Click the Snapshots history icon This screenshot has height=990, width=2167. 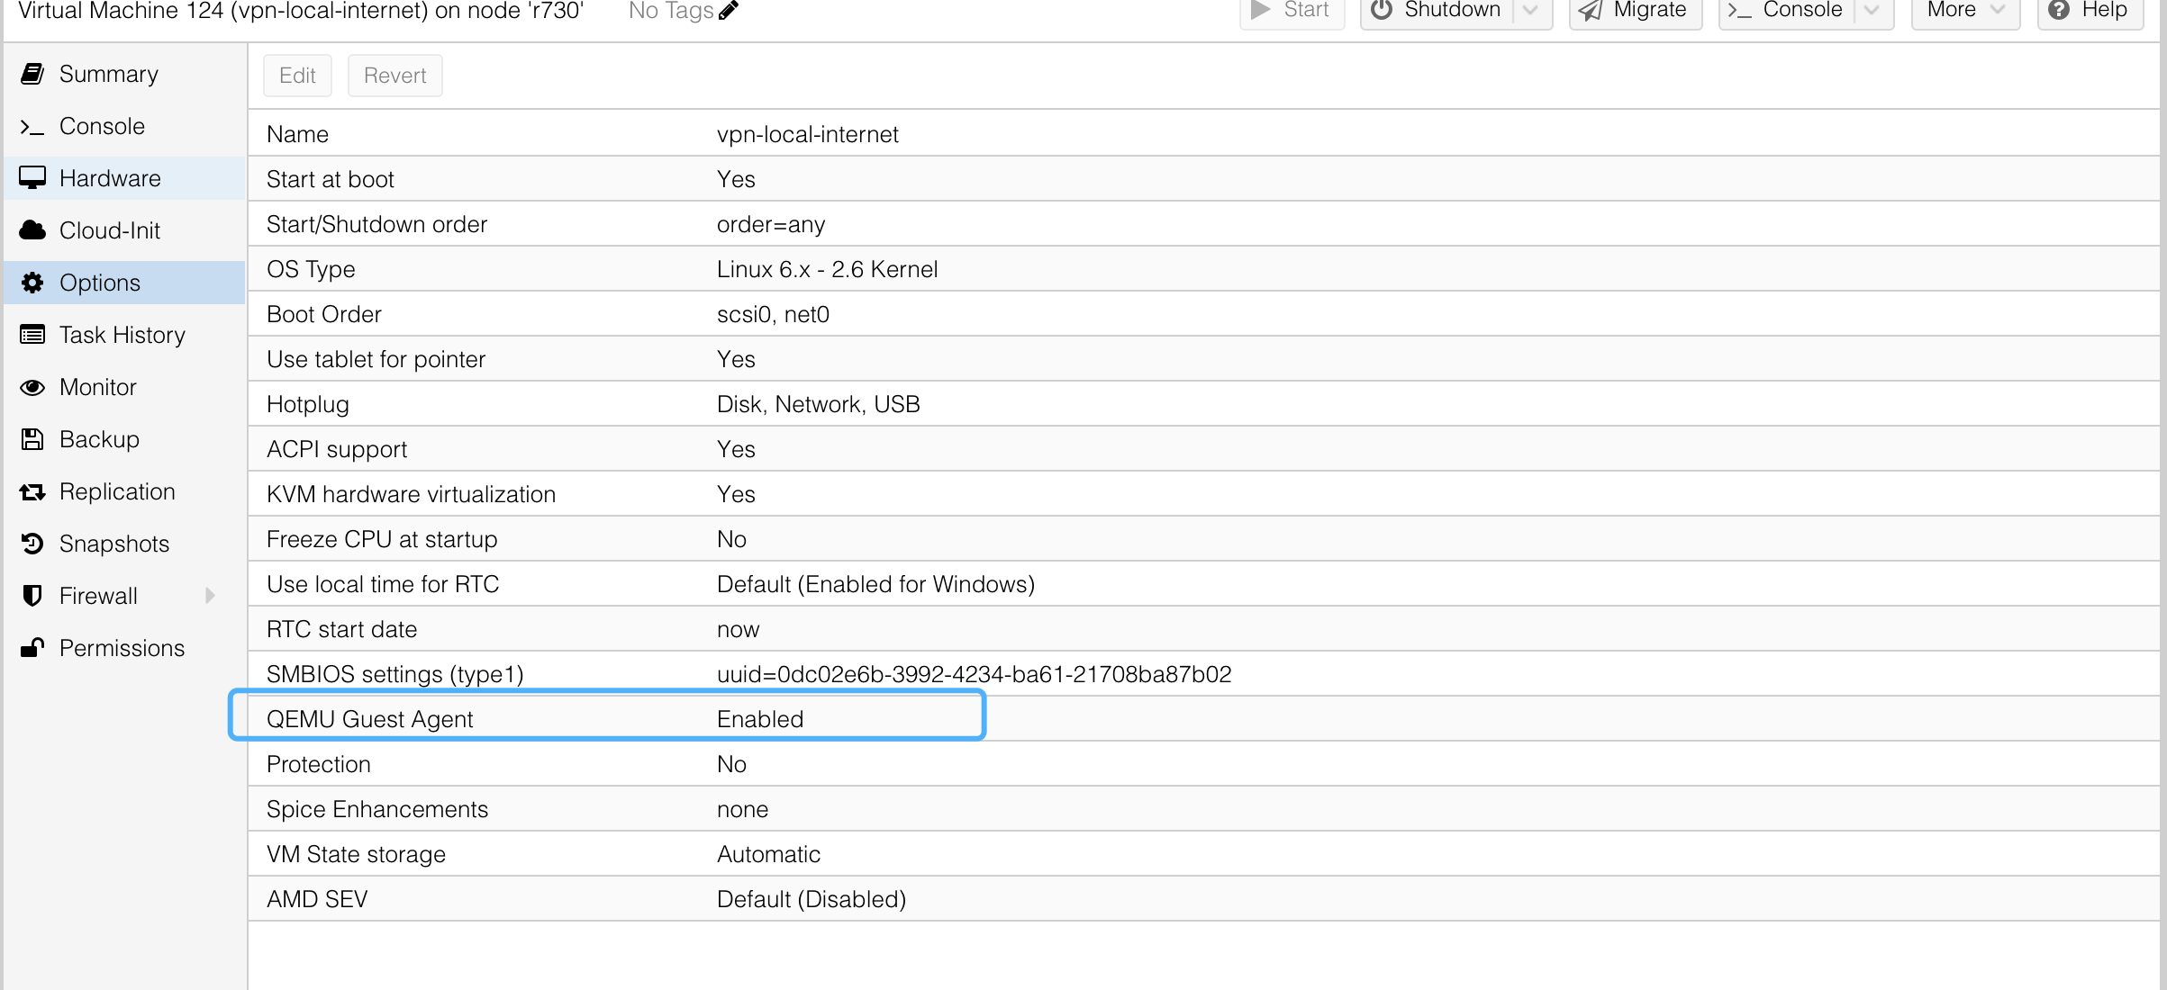32,544
